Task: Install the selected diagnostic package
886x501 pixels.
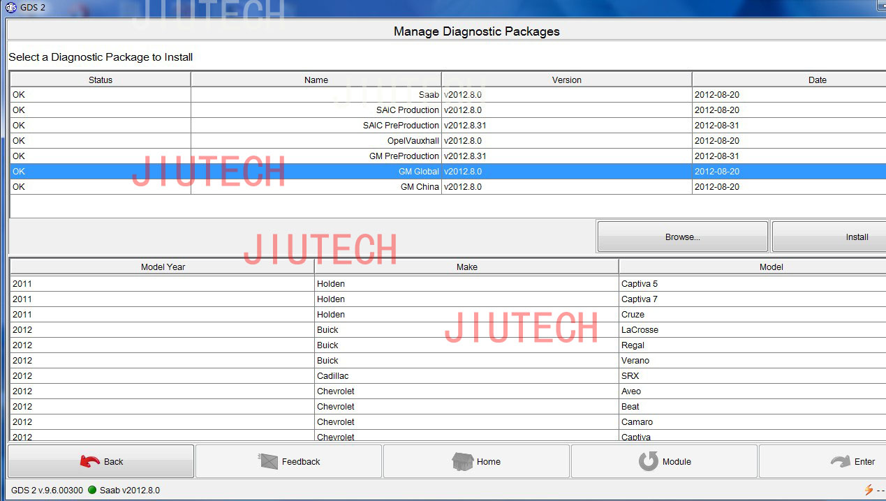Action: (829, 237)
